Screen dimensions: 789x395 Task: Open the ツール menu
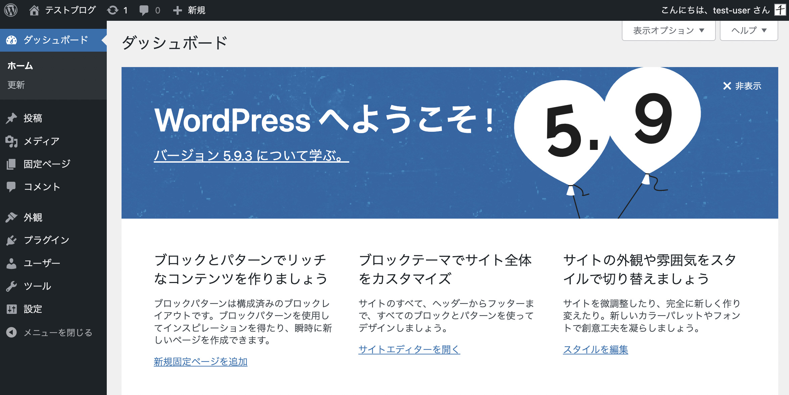click(x=53, y=286)
